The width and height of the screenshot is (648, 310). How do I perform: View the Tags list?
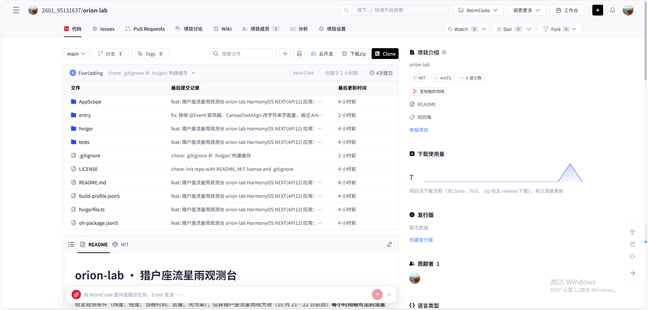tap(151, 54)
